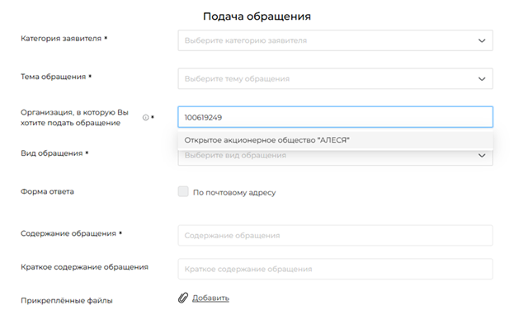
Task: Open 'Выберите тему обращения' select box
Action: click(335, 78)
